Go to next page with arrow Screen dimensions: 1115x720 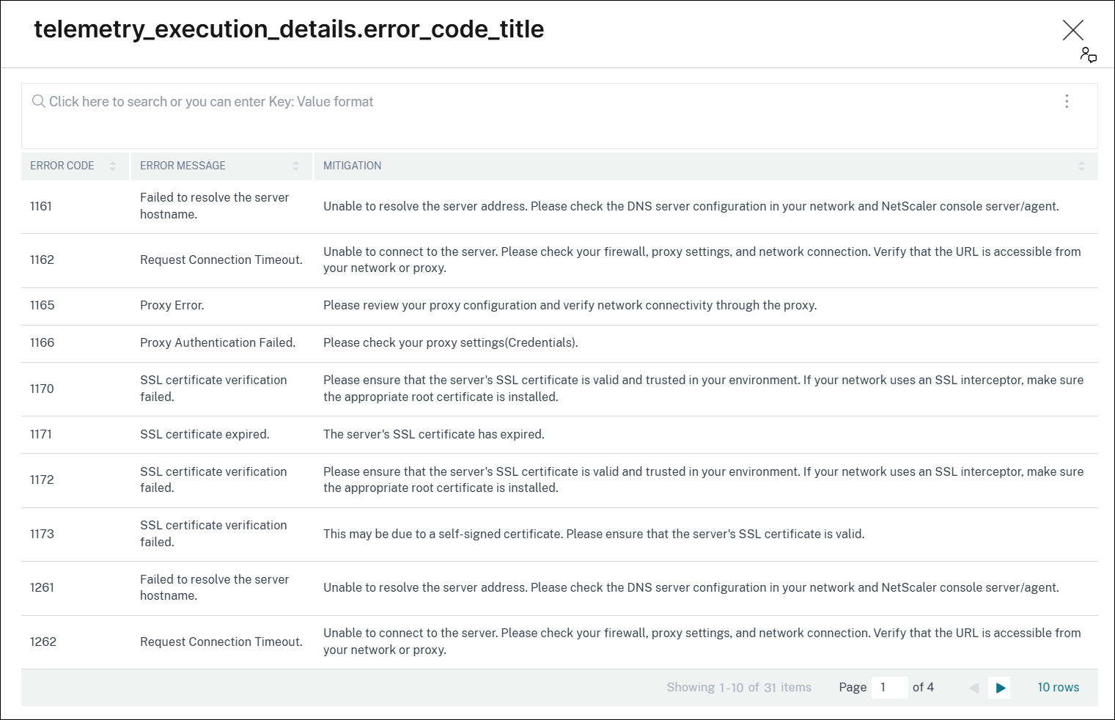point(1000,688)
